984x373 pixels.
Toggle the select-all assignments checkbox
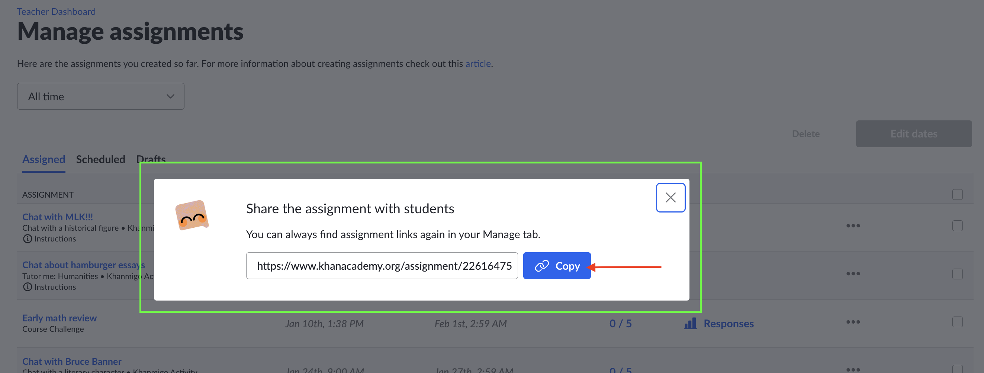point(957,194)
